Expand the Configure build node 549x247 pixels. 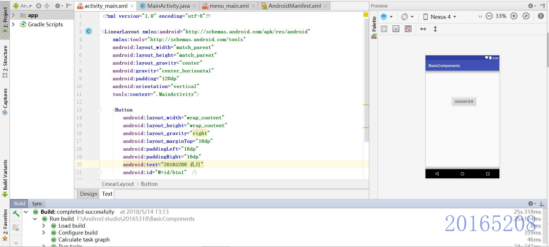[x=44, y=233]
